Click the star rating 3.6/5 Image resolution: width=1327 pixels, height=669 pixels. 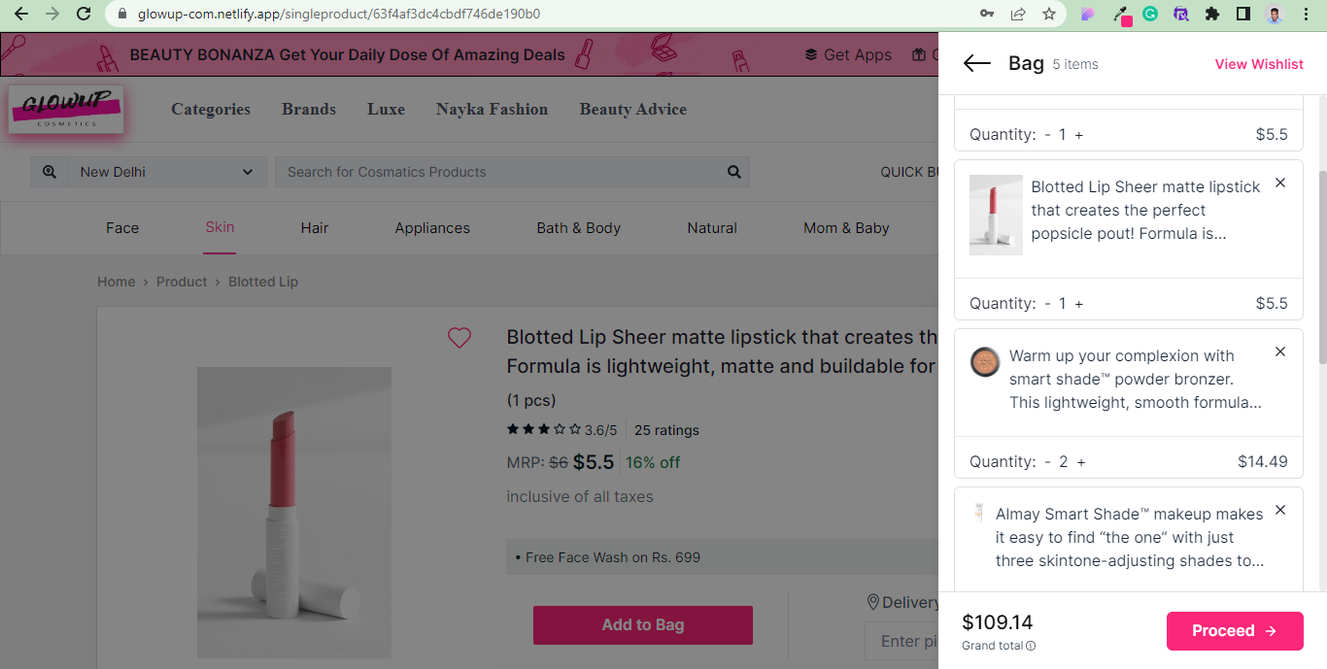pyautogui.click(x=561, y=430)
